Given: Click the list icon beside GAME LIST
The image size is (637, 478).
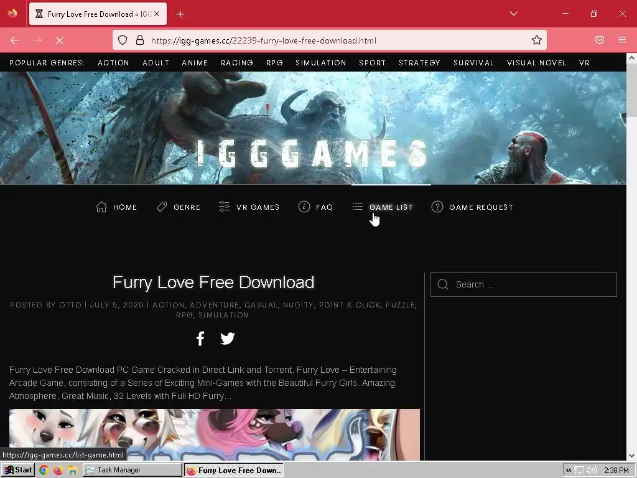Looking at the screenshot, I should 358,207.
